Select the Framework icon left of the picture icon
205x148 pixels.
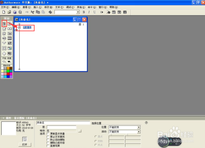click(x=4, y=48)
